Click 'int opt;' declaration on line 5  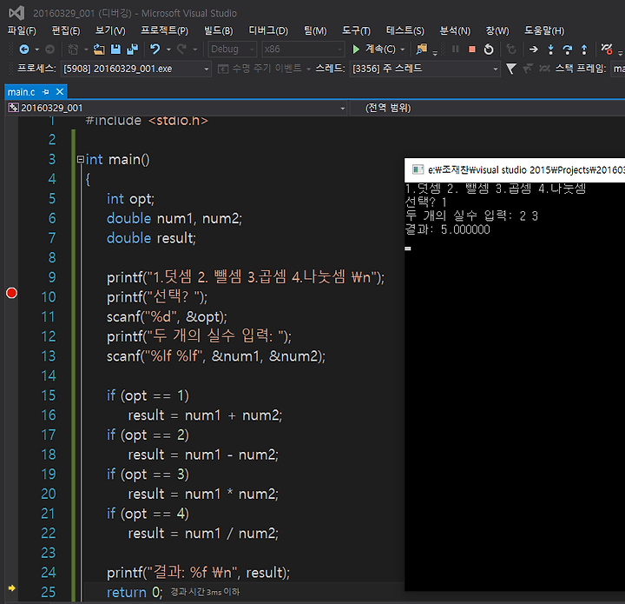pyautogui.click(x=130, y=199)
